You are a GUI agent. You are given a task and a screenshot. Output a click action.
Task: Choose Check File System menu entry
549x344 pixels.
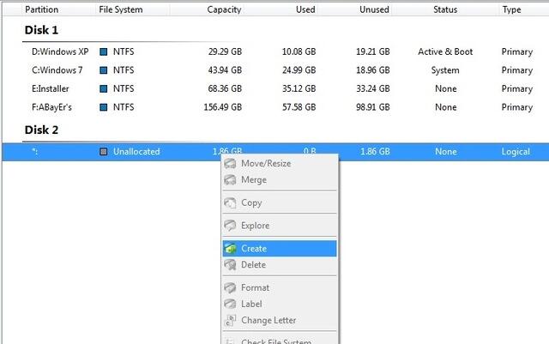pos(280,341)
